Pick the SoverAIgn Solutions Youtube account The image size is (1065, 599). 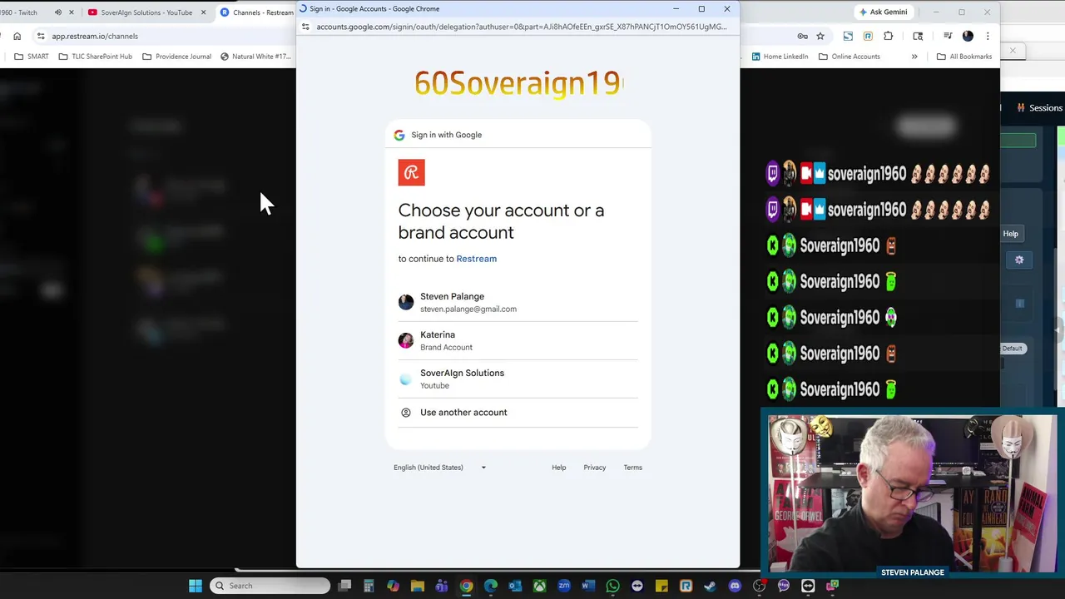518,379
